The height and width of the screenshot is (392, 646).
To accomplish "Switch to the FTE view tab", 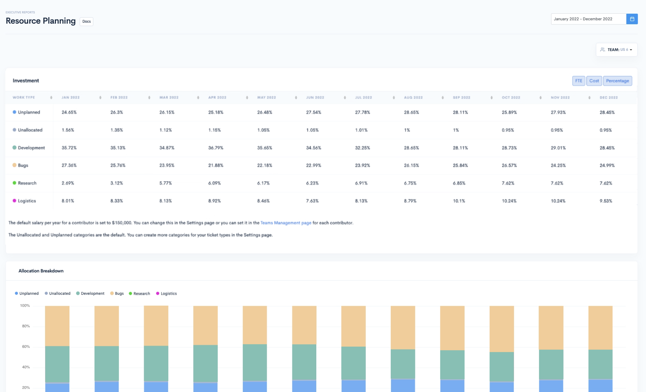I will point(578,81).
